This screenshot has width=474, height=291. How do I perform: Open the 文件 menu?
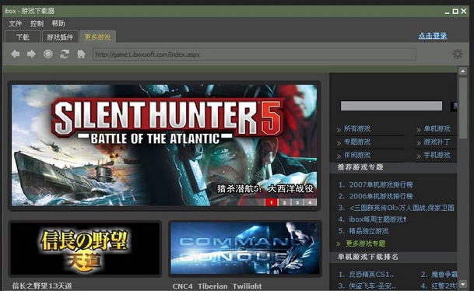(15, 23)
